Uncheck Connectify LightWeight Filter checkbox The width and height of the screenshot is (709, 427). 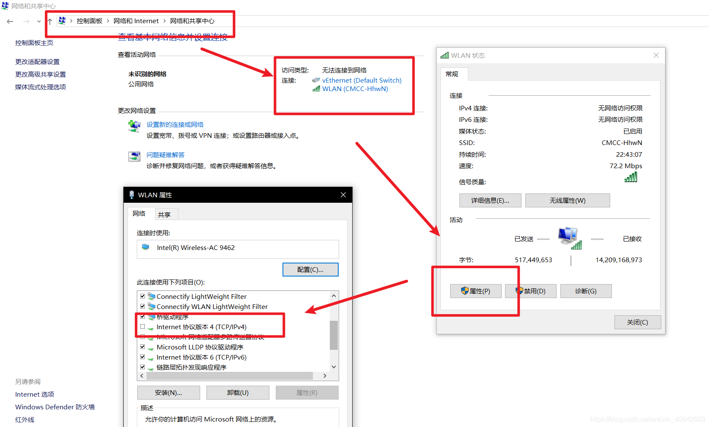(142, 296)
